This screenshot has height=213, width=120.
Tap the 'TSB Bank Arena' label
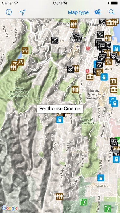pyautogui.click(x=96, y=25)
